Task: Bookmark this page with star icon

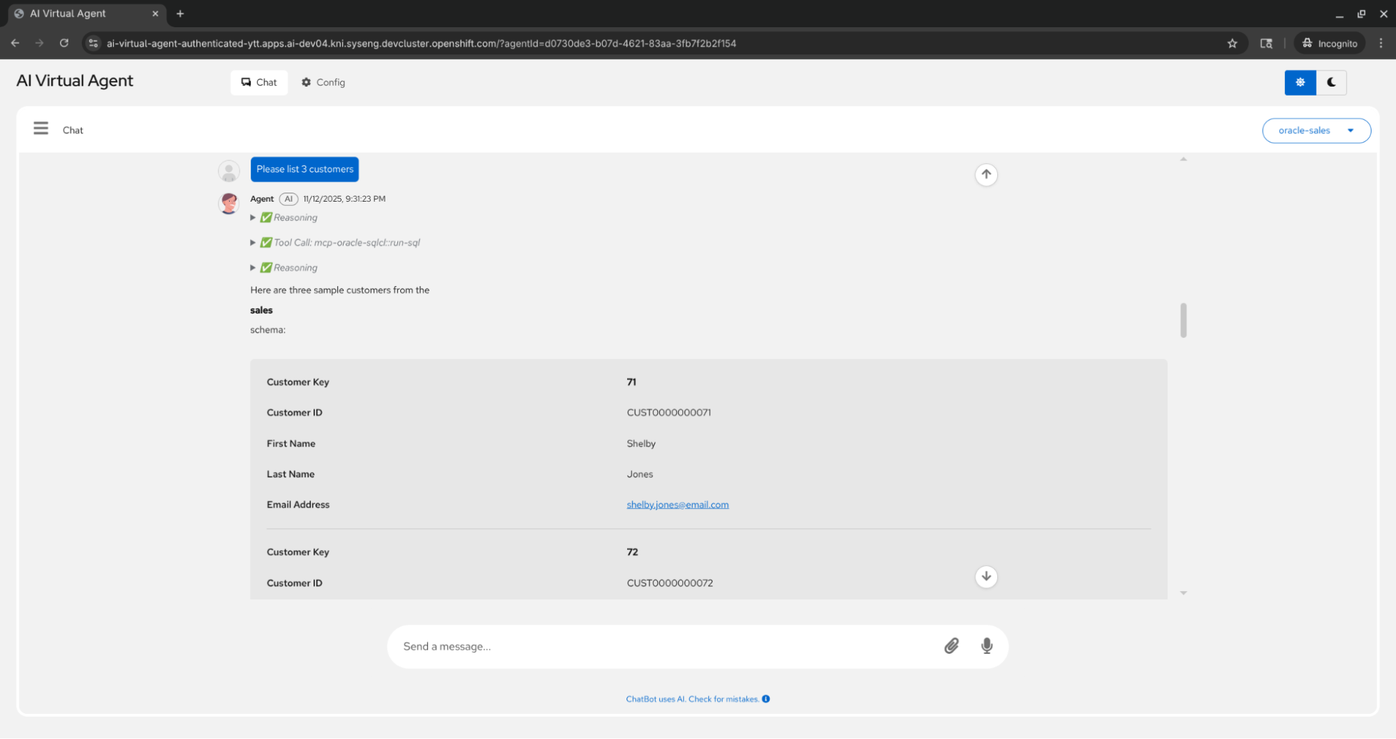Action: (x=1232, y=43)
